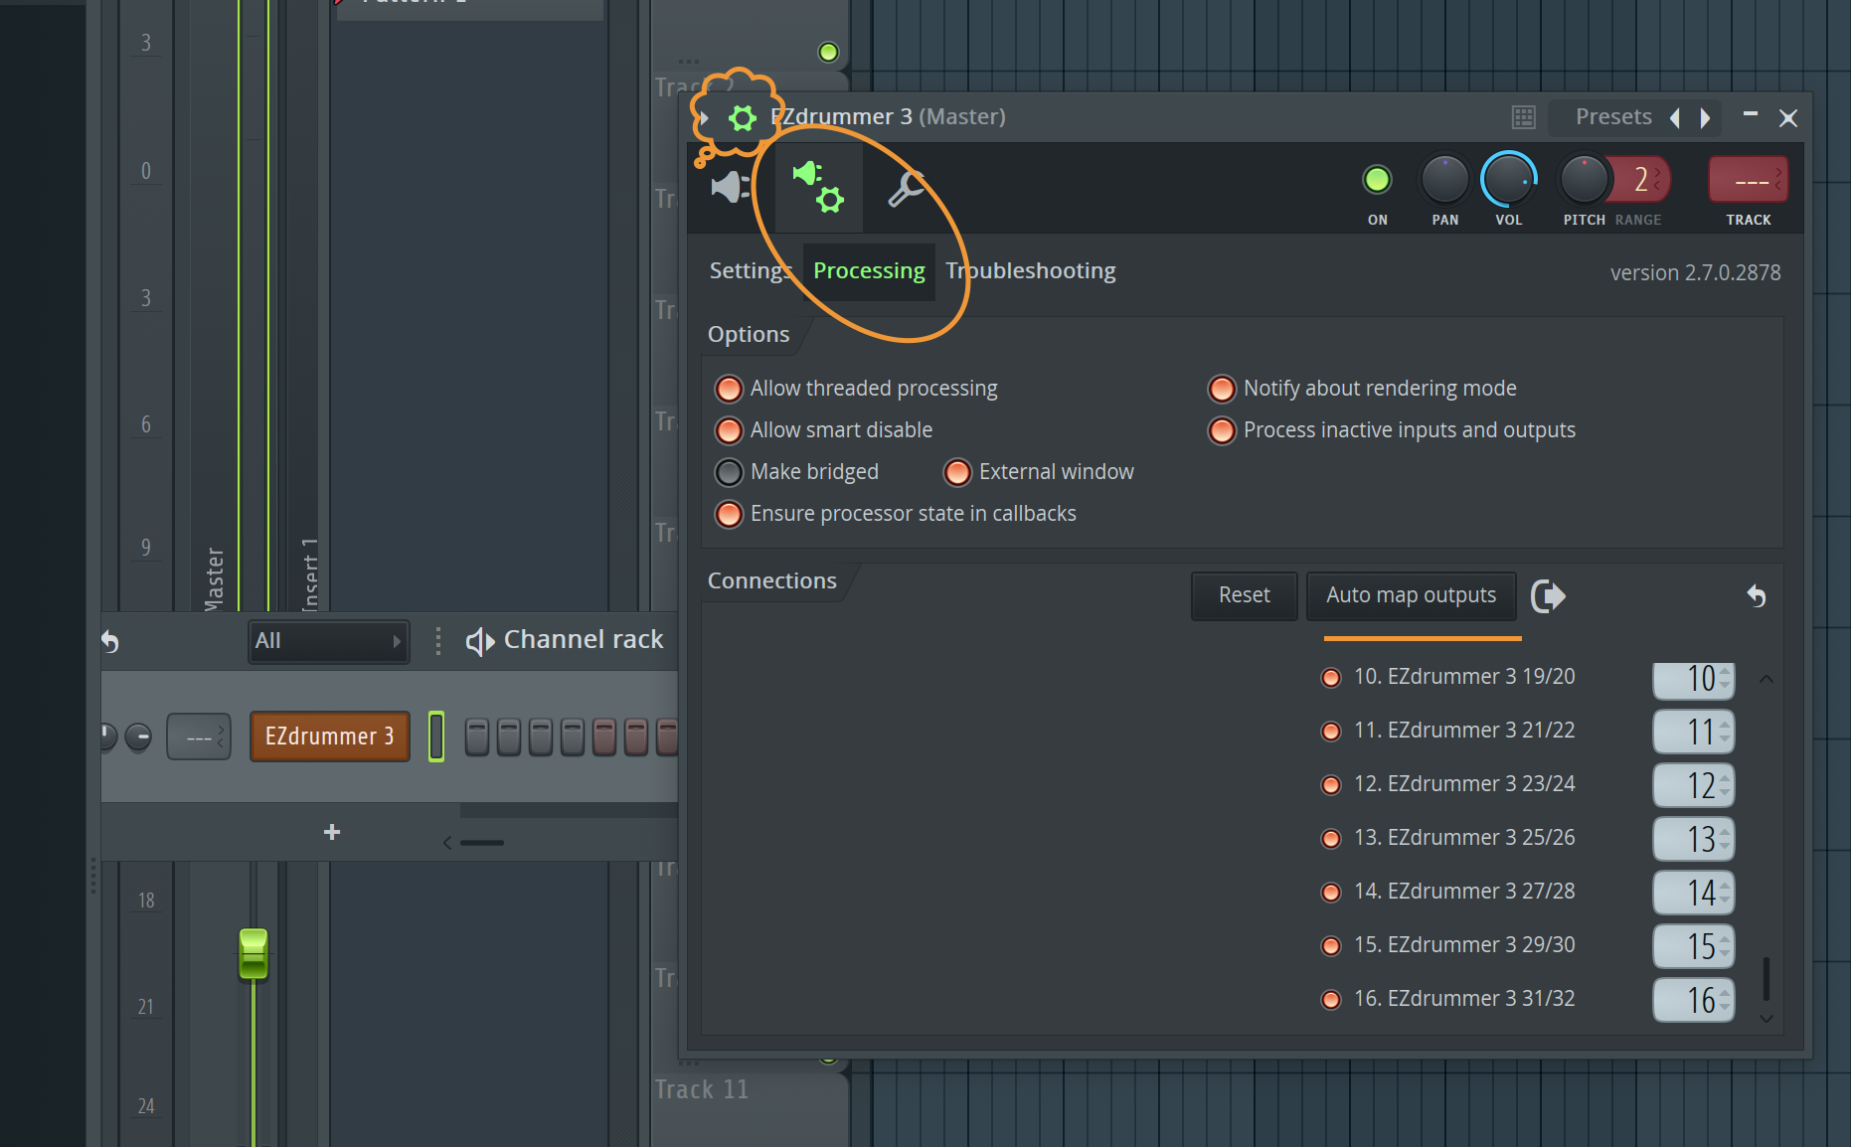Open the Presets menu
1851x1147 pixels.
coord(1613,117)
